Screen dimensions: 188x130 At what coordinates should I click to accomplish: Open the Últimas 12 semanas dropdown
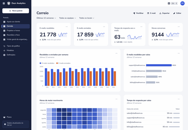point(46,18)
